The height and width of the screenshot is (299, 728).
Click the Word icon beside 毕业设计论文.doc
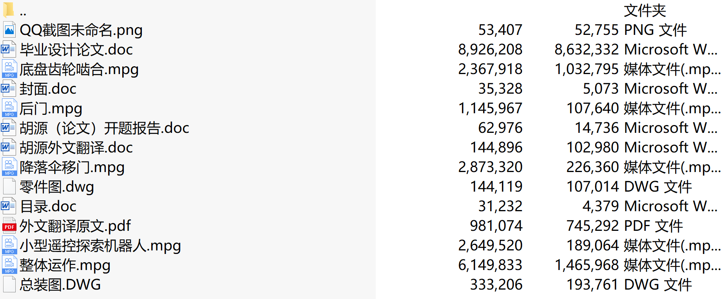[x=9, y=49]
